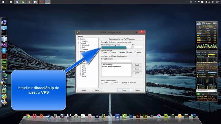Viewport: 221px width, 124px height.
Task: Select the Data category
Action: [x=84, y=66]
